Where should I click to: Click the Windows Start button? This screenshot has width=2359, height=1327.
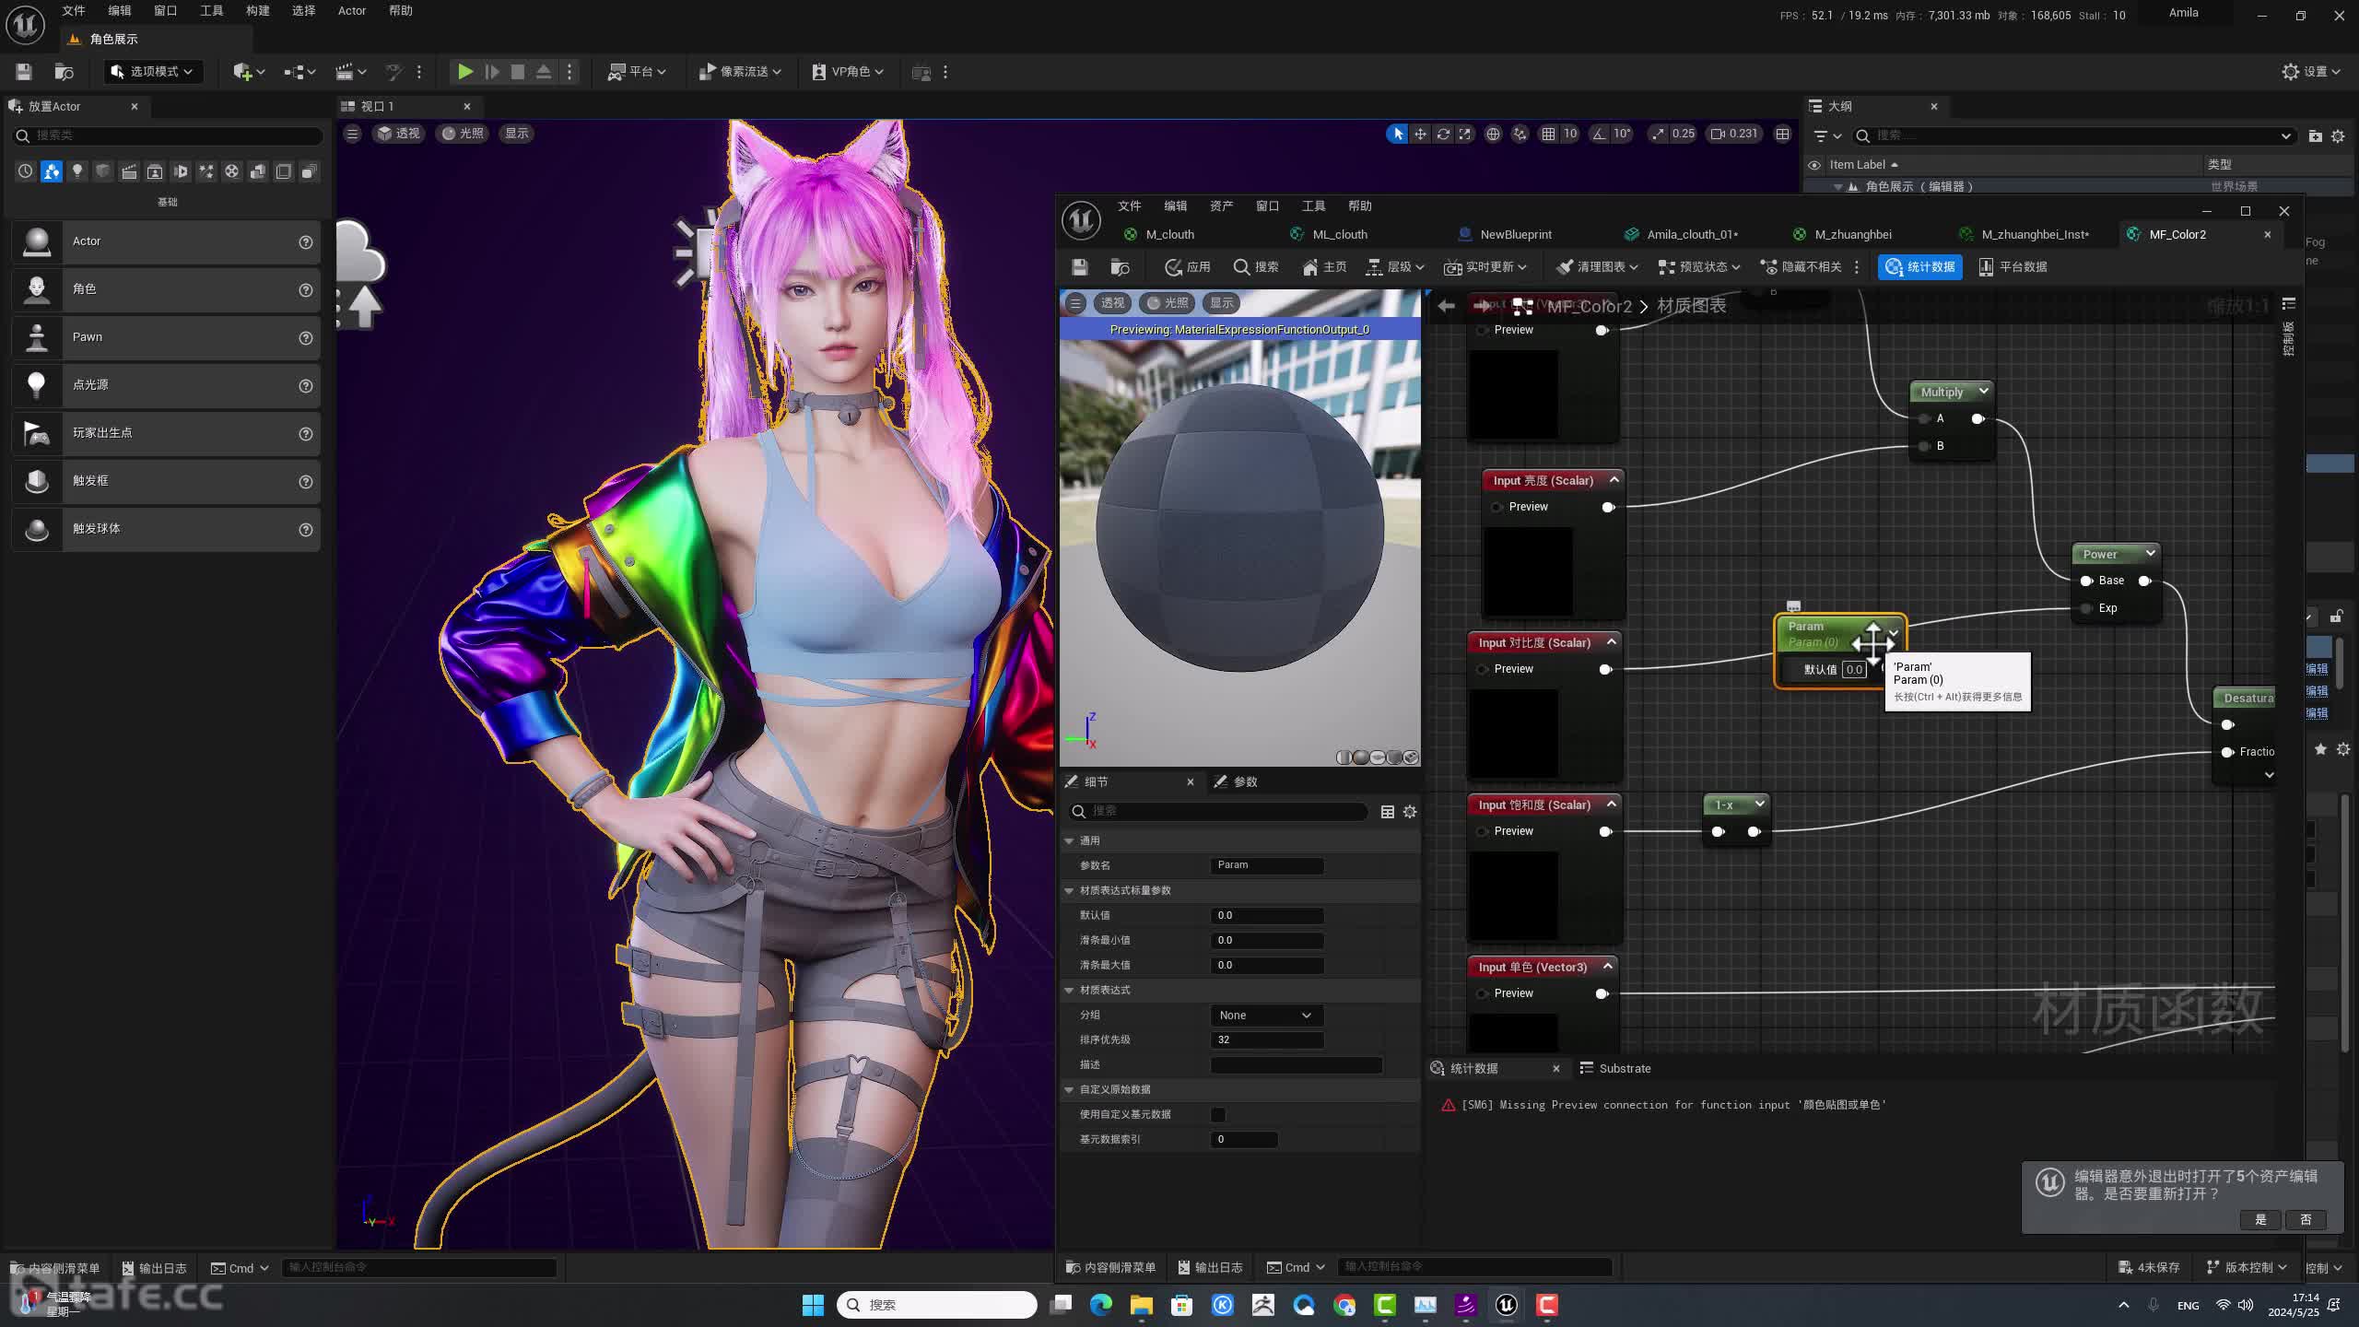[813, 1305]
